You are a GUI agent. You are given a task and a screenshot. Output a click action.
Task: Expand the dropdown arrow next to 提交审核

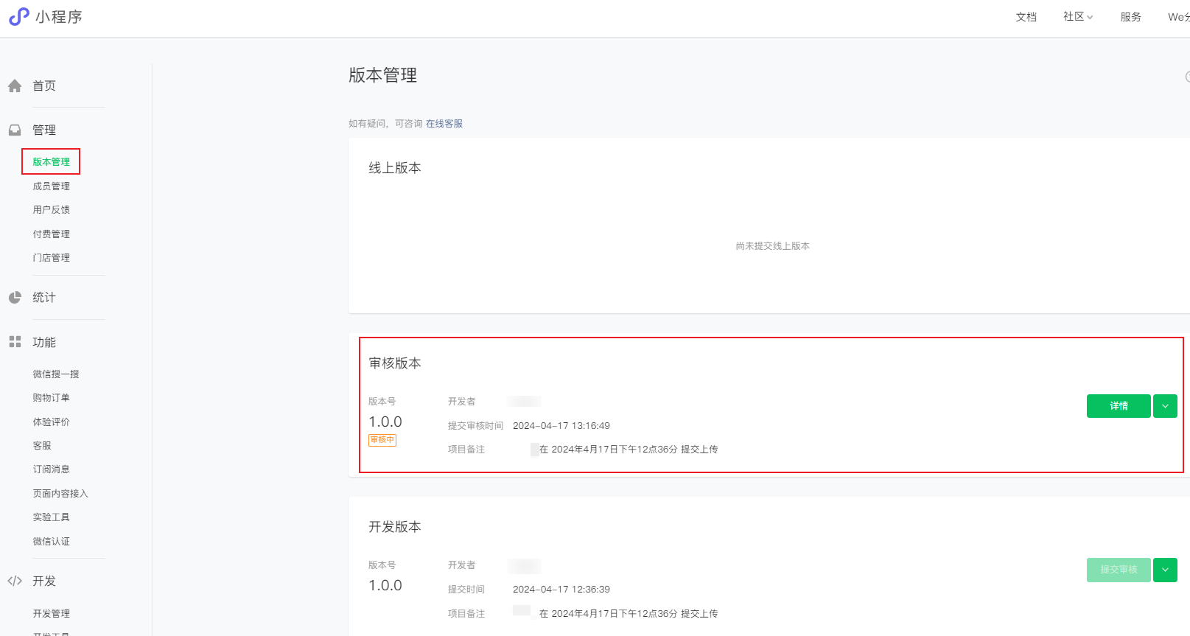[1165, 570]
